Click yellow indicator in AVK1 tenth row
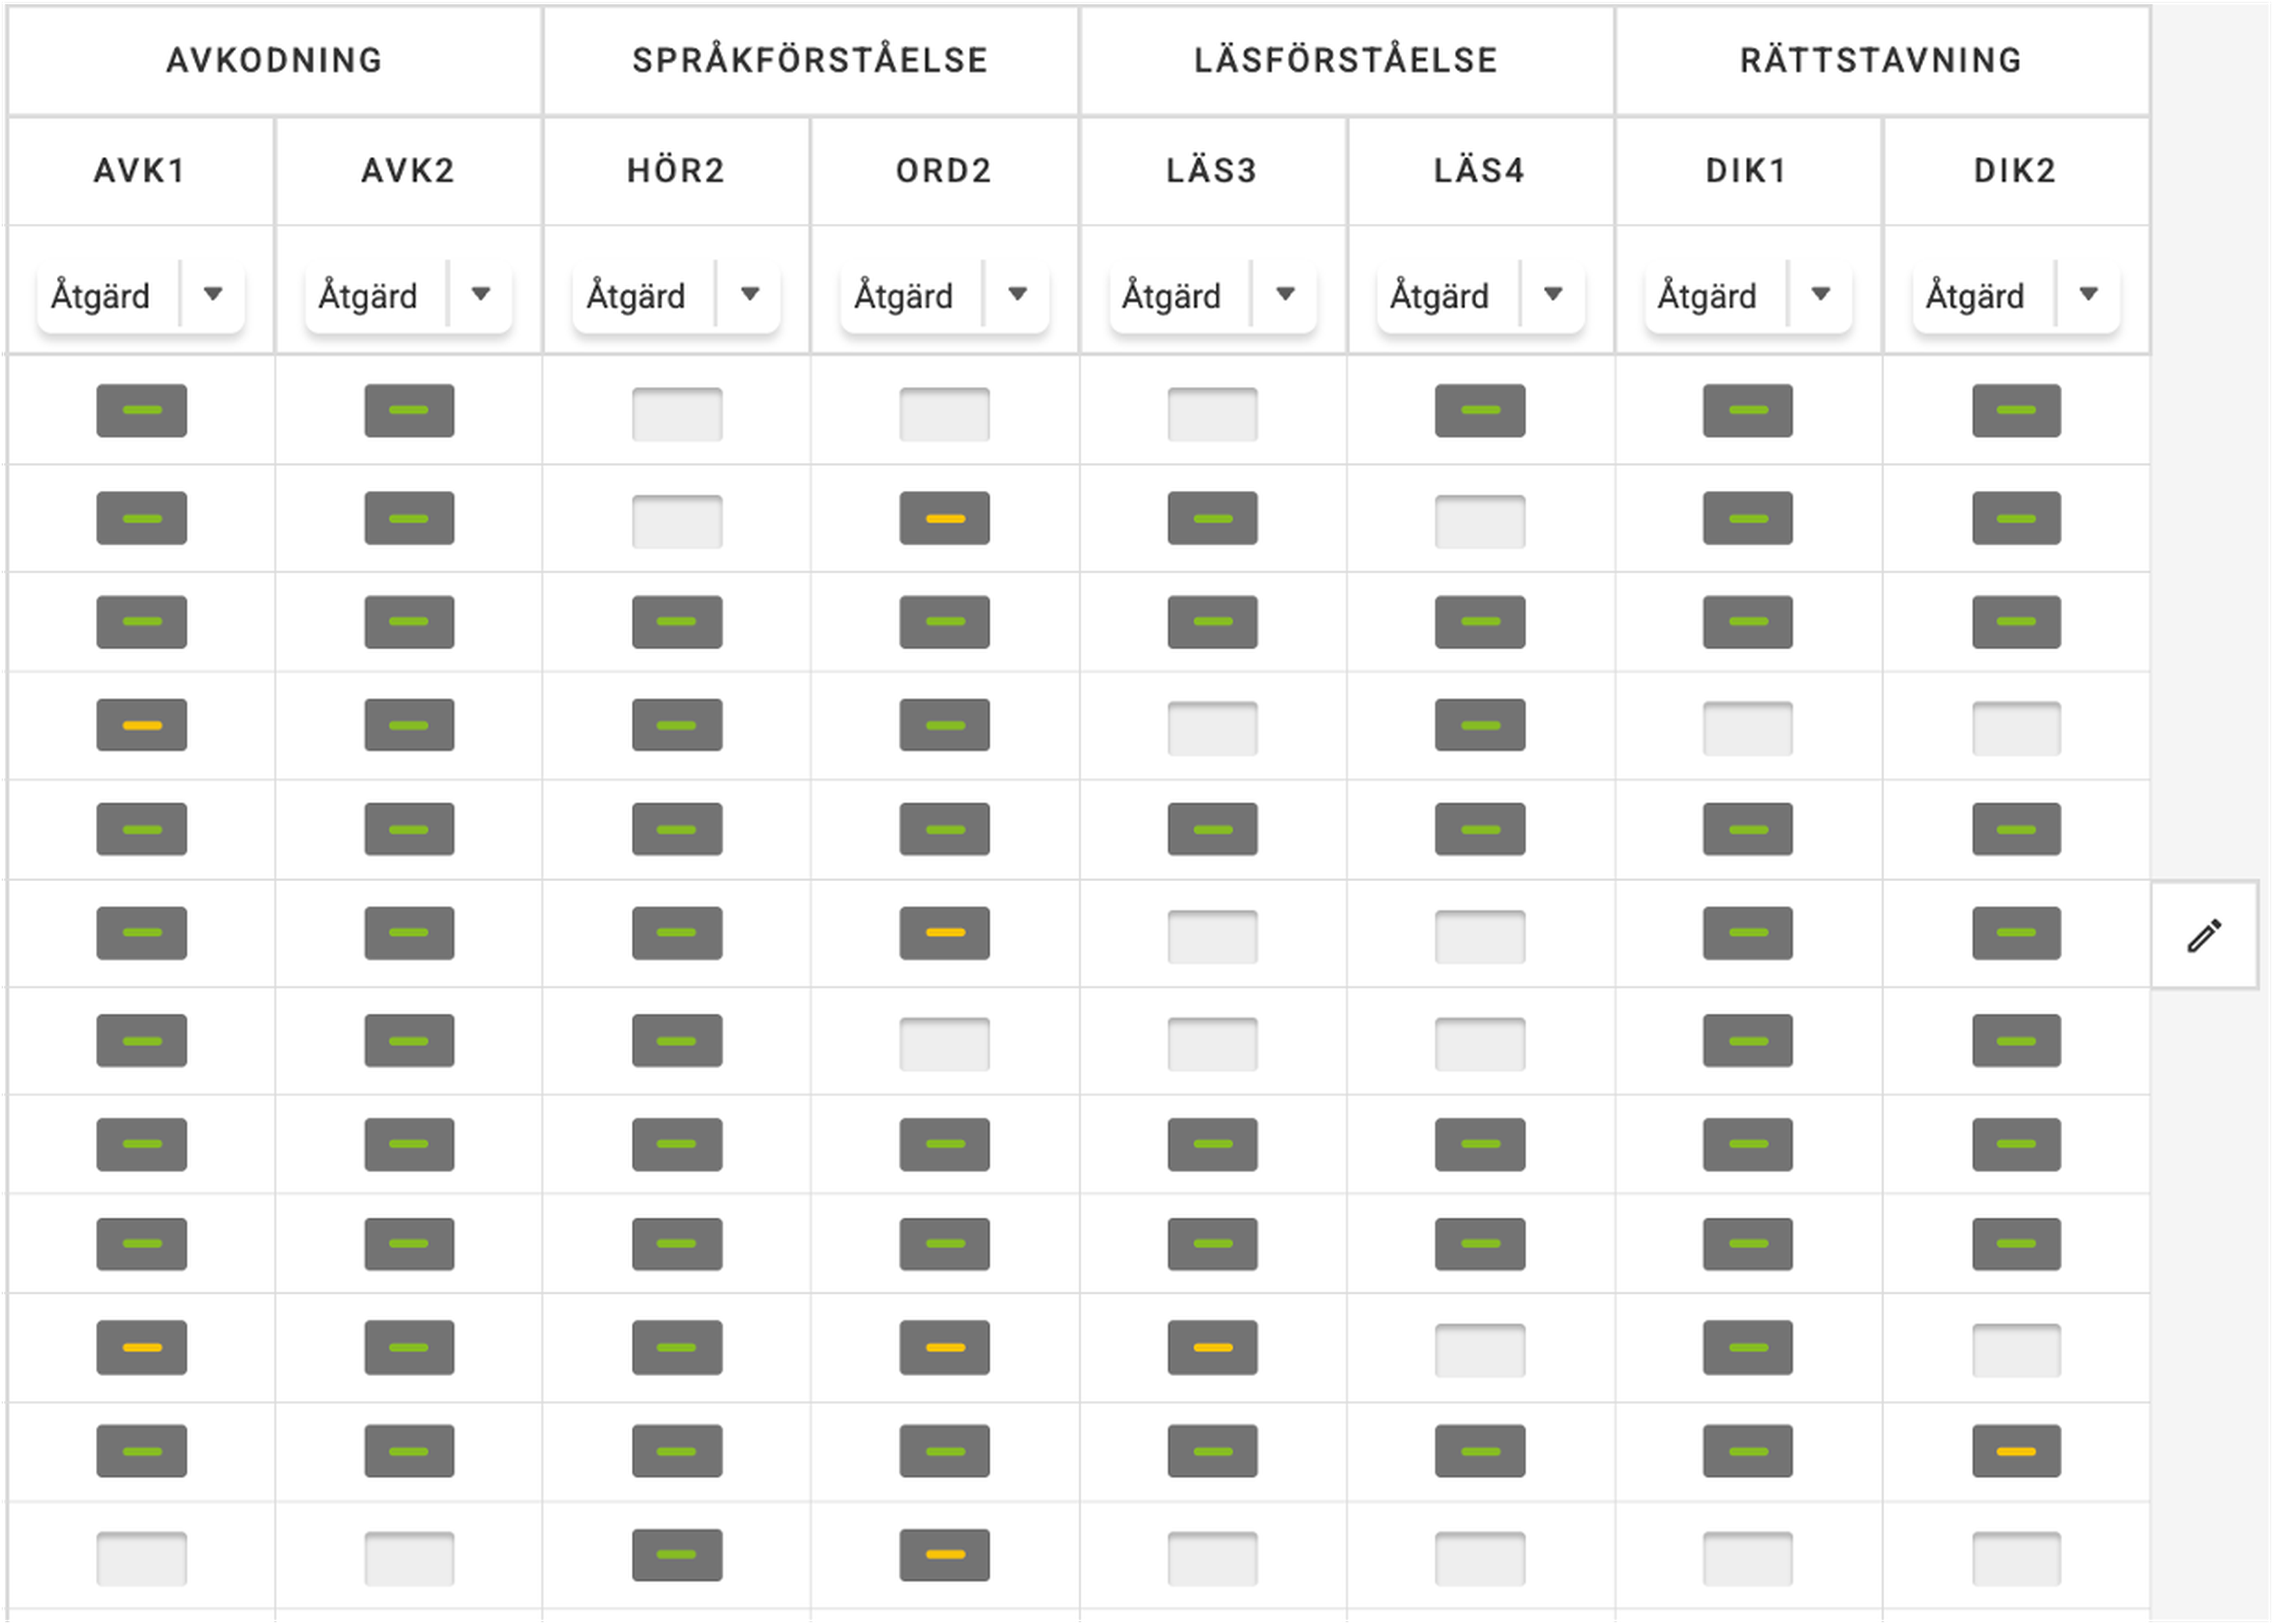 [141, 1347]
